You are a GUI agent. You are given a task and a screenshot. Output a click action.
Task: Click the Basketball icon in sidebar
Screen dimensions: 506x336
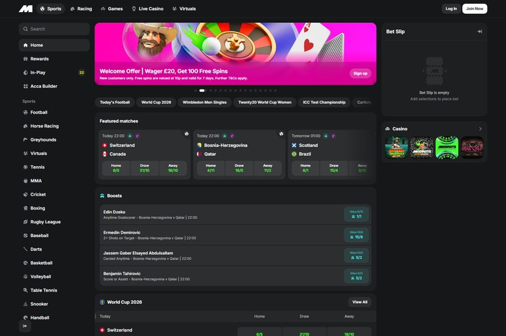pyautogui.click(x=25, y=263)
